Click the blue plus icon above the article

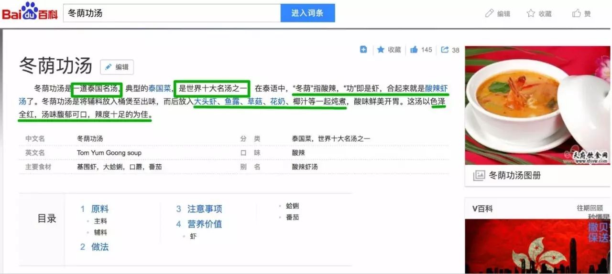tap(363, 49)
